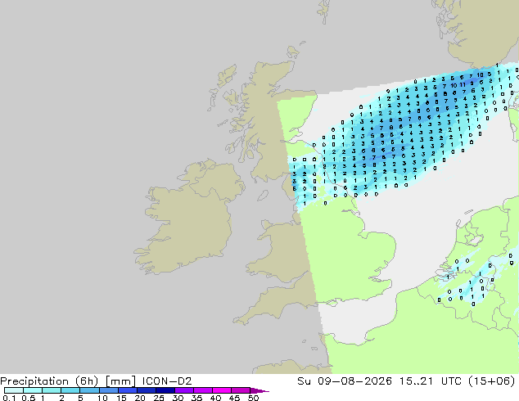Viewport: 519px width, 401px height.
Task: Click the date 'Su 09-08-2026' text
Action: pyautogui.click(x=345, y=381)
